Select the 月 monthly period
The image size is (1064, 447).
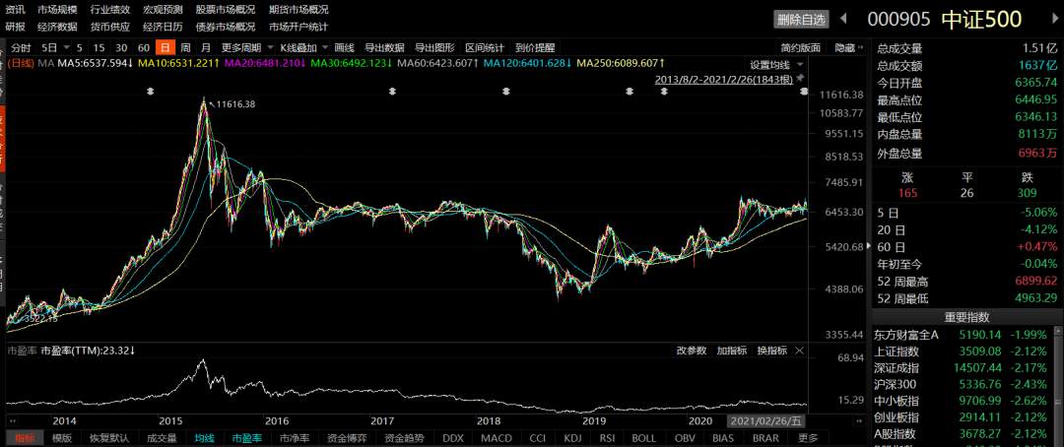click(206, 48)
